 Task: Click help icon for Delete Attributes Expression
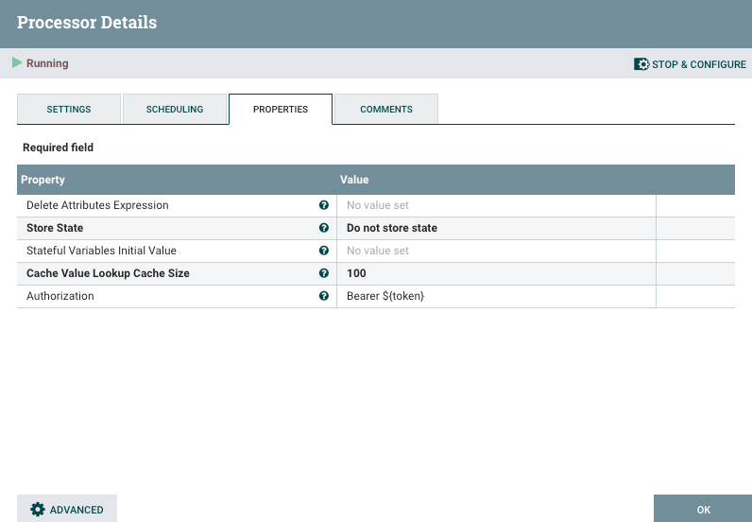click(x=324, y=205)
